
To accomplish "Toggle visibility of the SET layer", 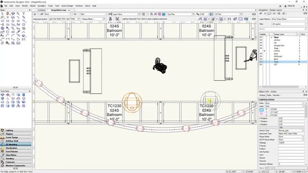I will point(261,64).
